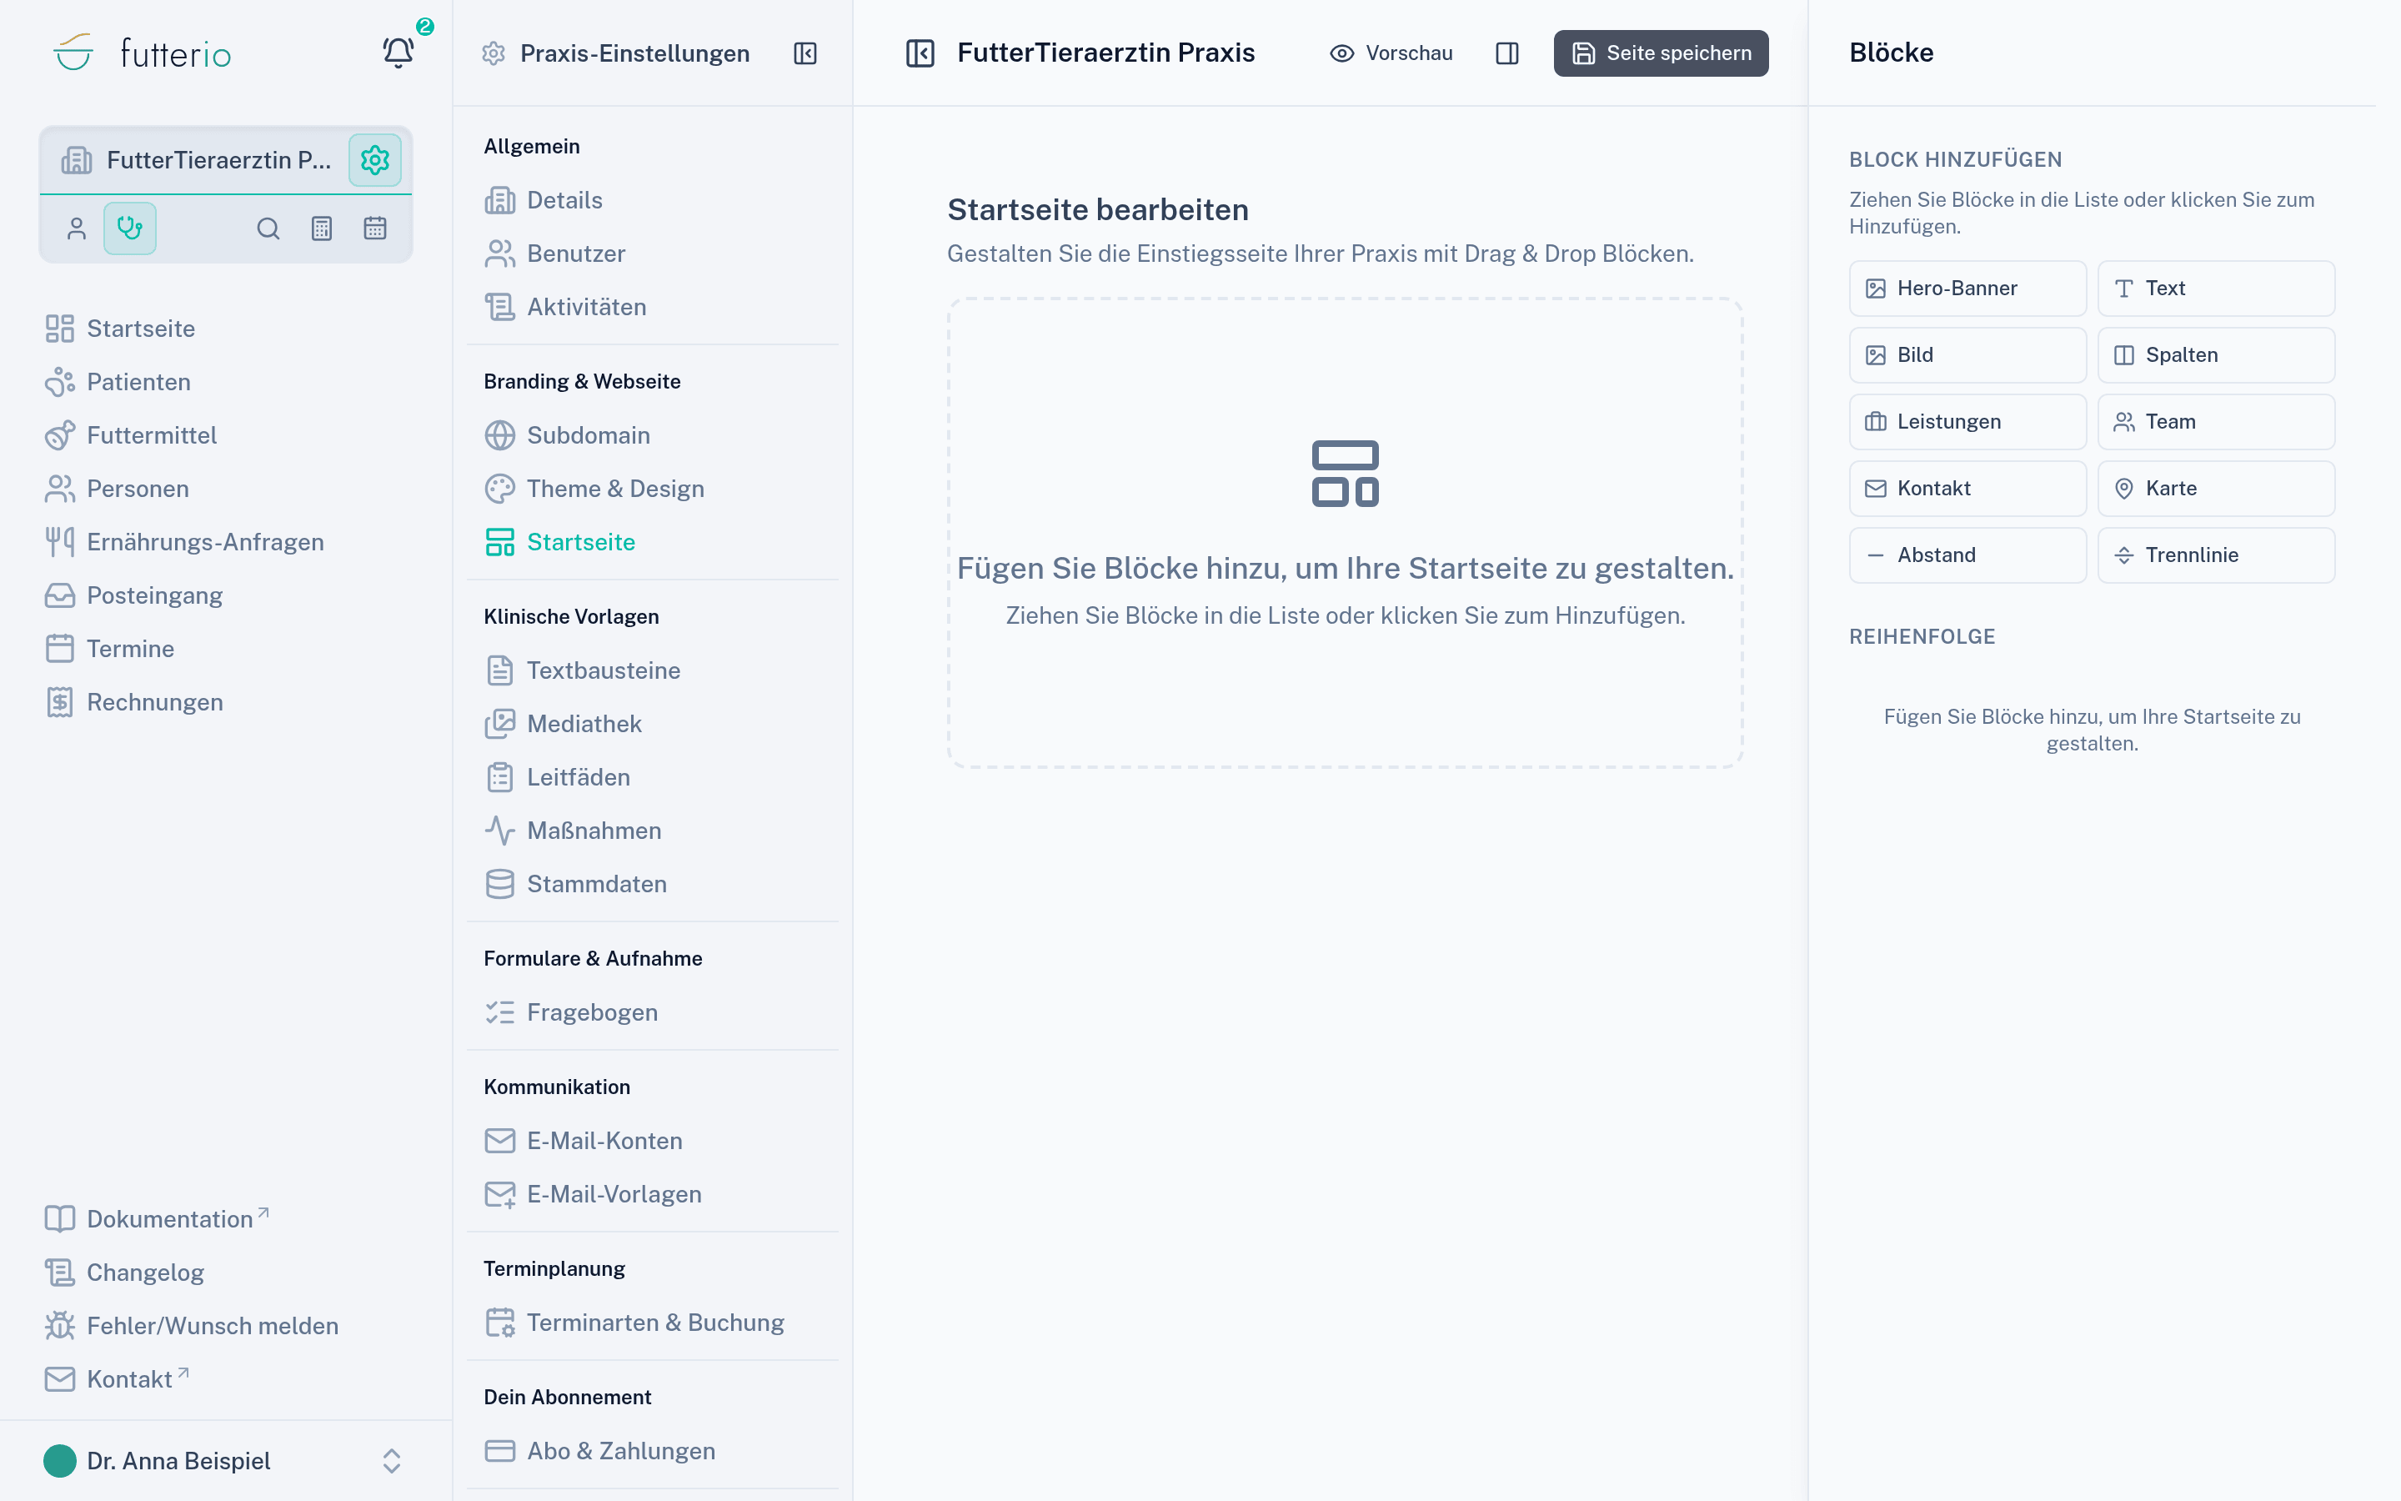Open the calculator icon
Image resolution: width=2401 pixels, height=1501 pixels.
pyautogui.click(x=322, y=228)
